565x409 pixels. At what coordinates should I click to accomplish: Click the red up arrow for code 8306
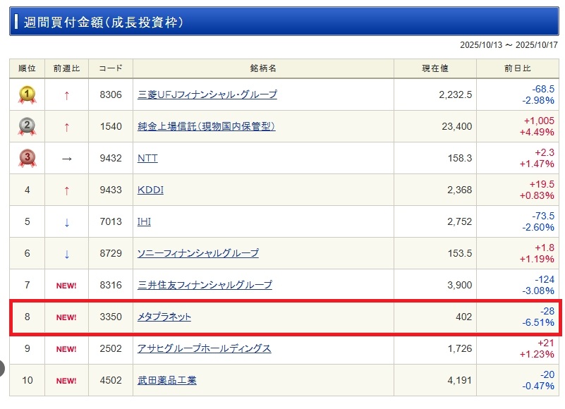(67, 95)
